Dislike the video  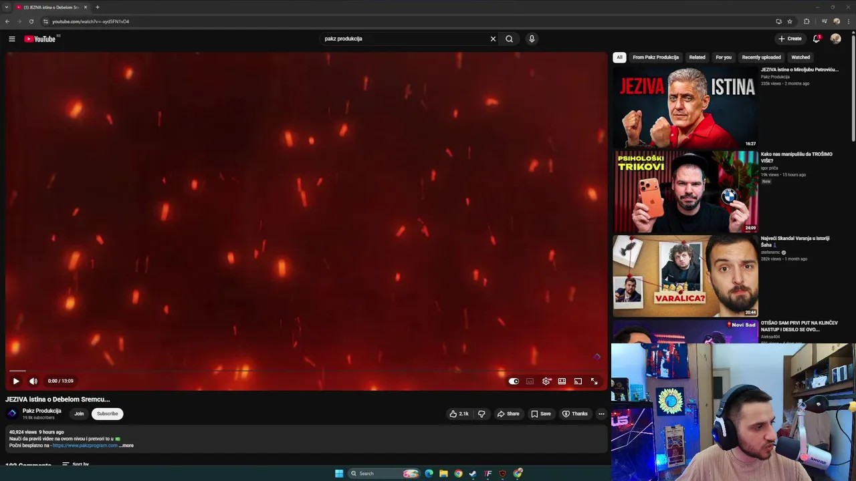(481, 414)
